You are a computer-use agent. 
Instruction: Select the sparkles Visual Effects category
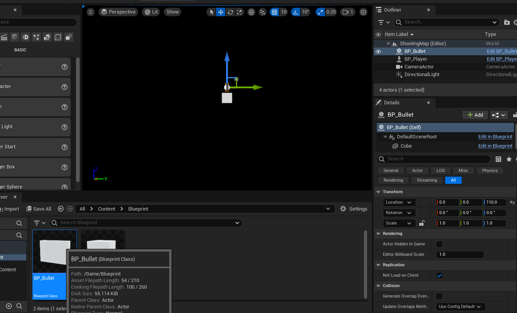click(36, 37)
